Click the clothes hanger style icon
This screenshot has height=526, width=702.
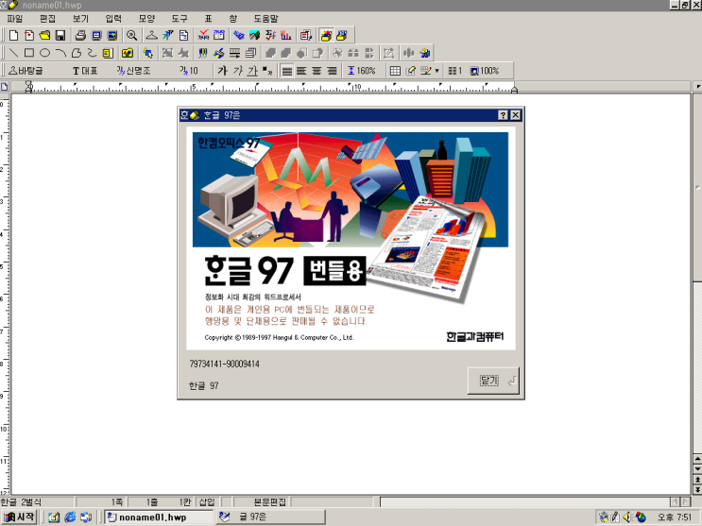(152, 35)
